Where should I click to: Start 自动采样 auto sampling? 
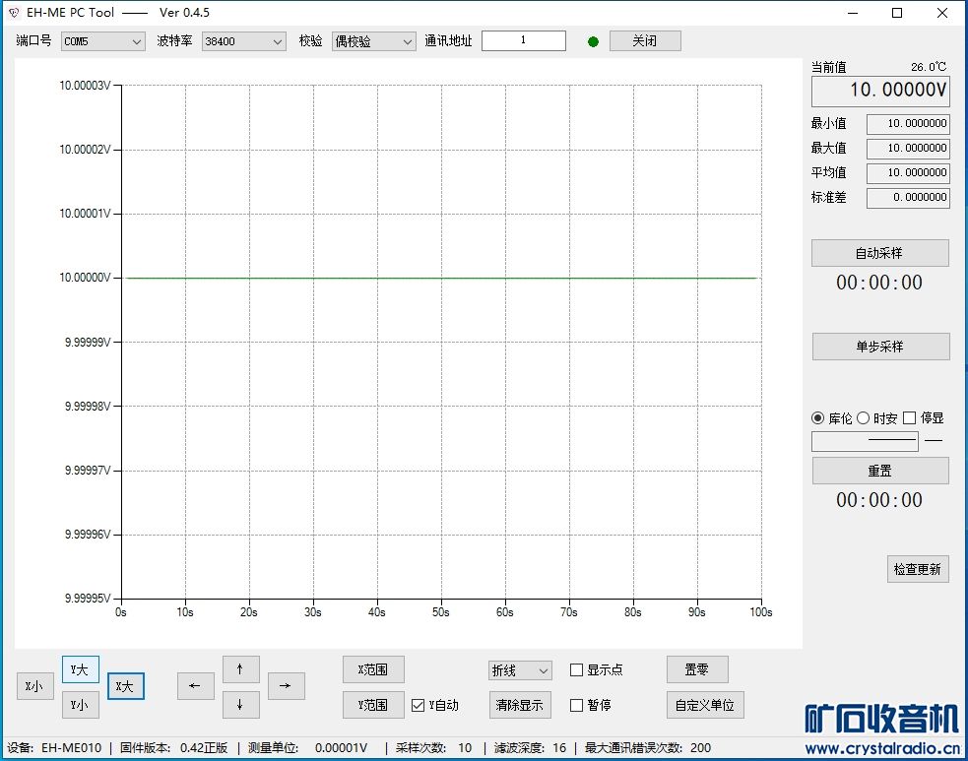(879, 253)
